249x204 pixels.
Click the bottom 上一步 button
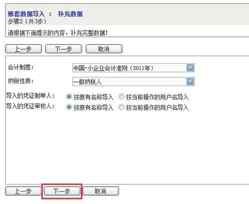coord(23,191)
